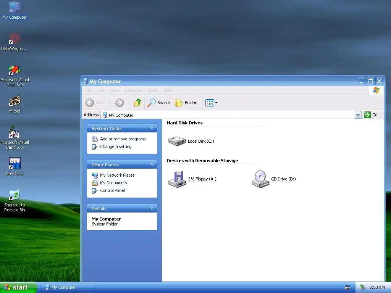
Task: Select the 3½ Floppy (A:) drive icon
Action: 177,179
